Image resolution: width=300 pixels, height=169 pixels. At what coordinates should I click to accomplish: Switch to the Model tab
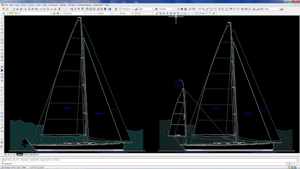pyautogui.click(x=19, y=154)
